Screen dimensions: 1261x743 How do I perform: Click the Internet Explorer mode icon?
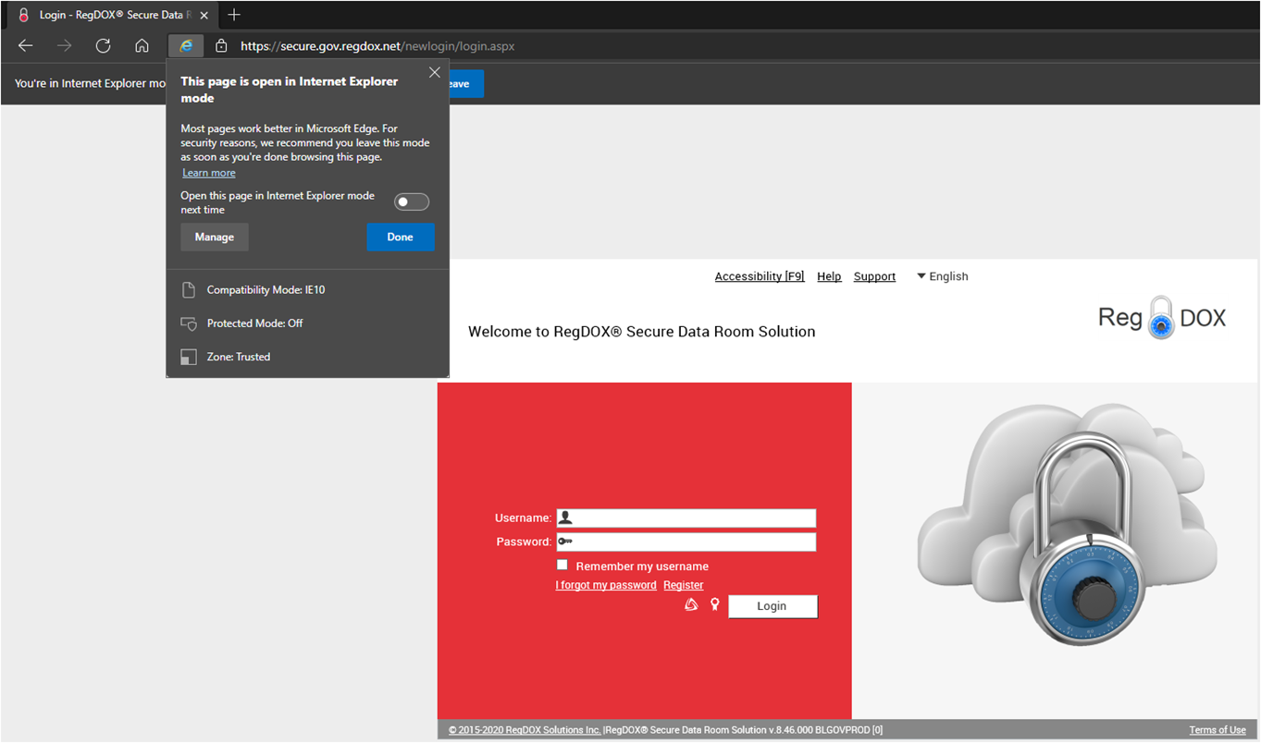pos(186,45)
